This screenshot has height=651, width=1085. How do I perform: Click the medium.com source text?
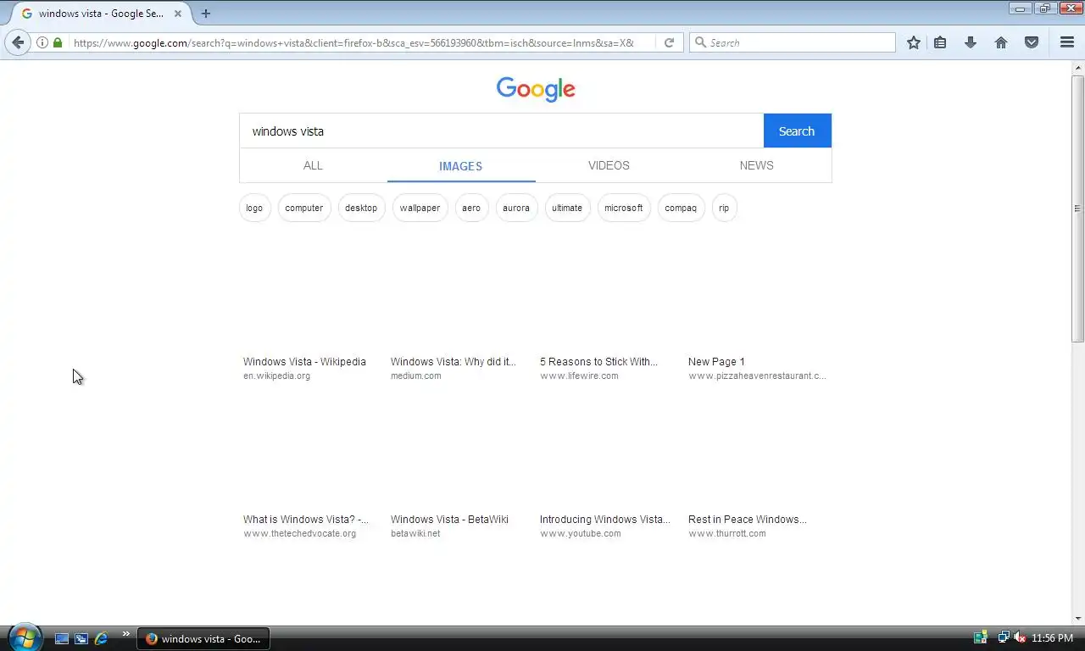[x=415, y=376]
